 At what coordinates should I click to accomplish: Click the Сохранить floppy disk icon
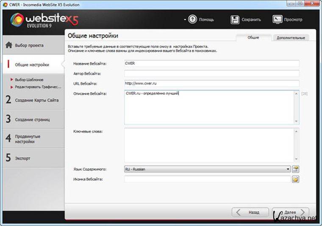[235, 20]
